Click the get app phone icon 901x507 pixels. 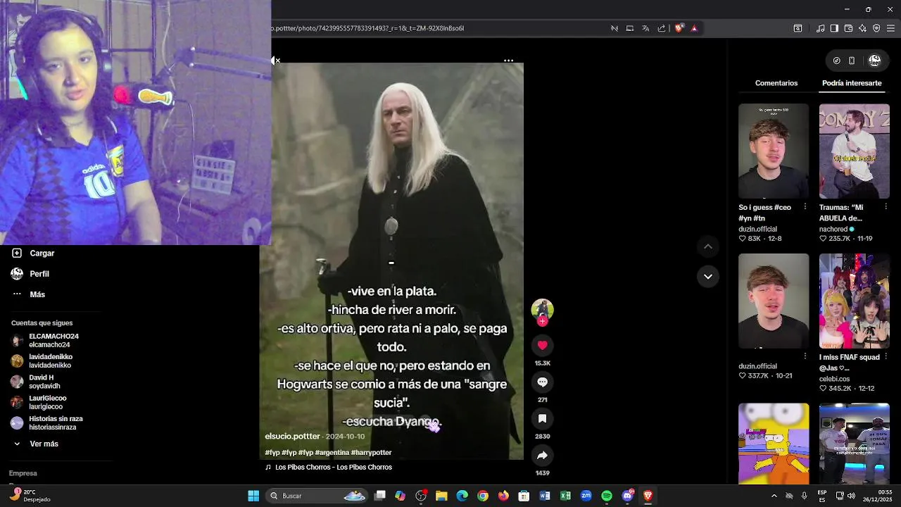coord(852,61)
